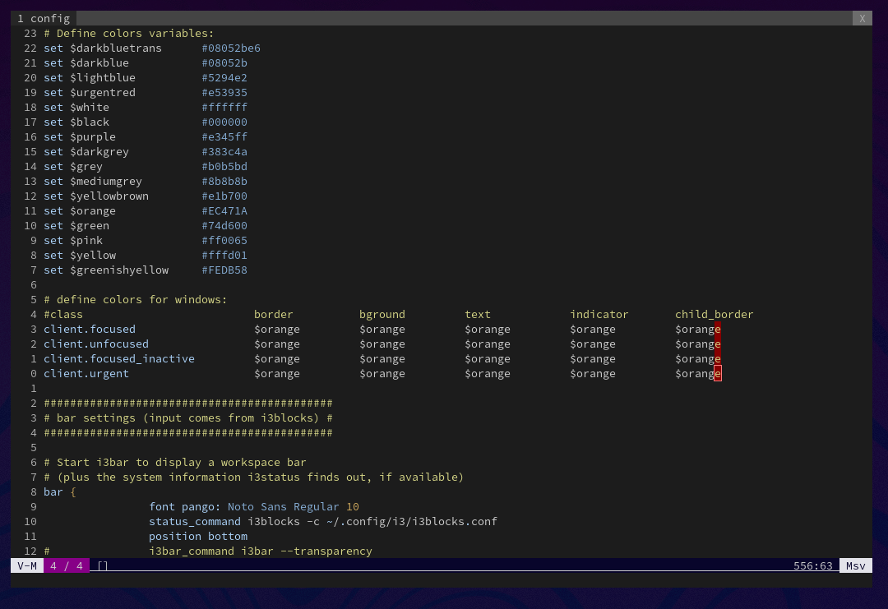The width and height of the screenshot is (888, 609).
Task: Click the X on the config tab
Action: (862, 18)
